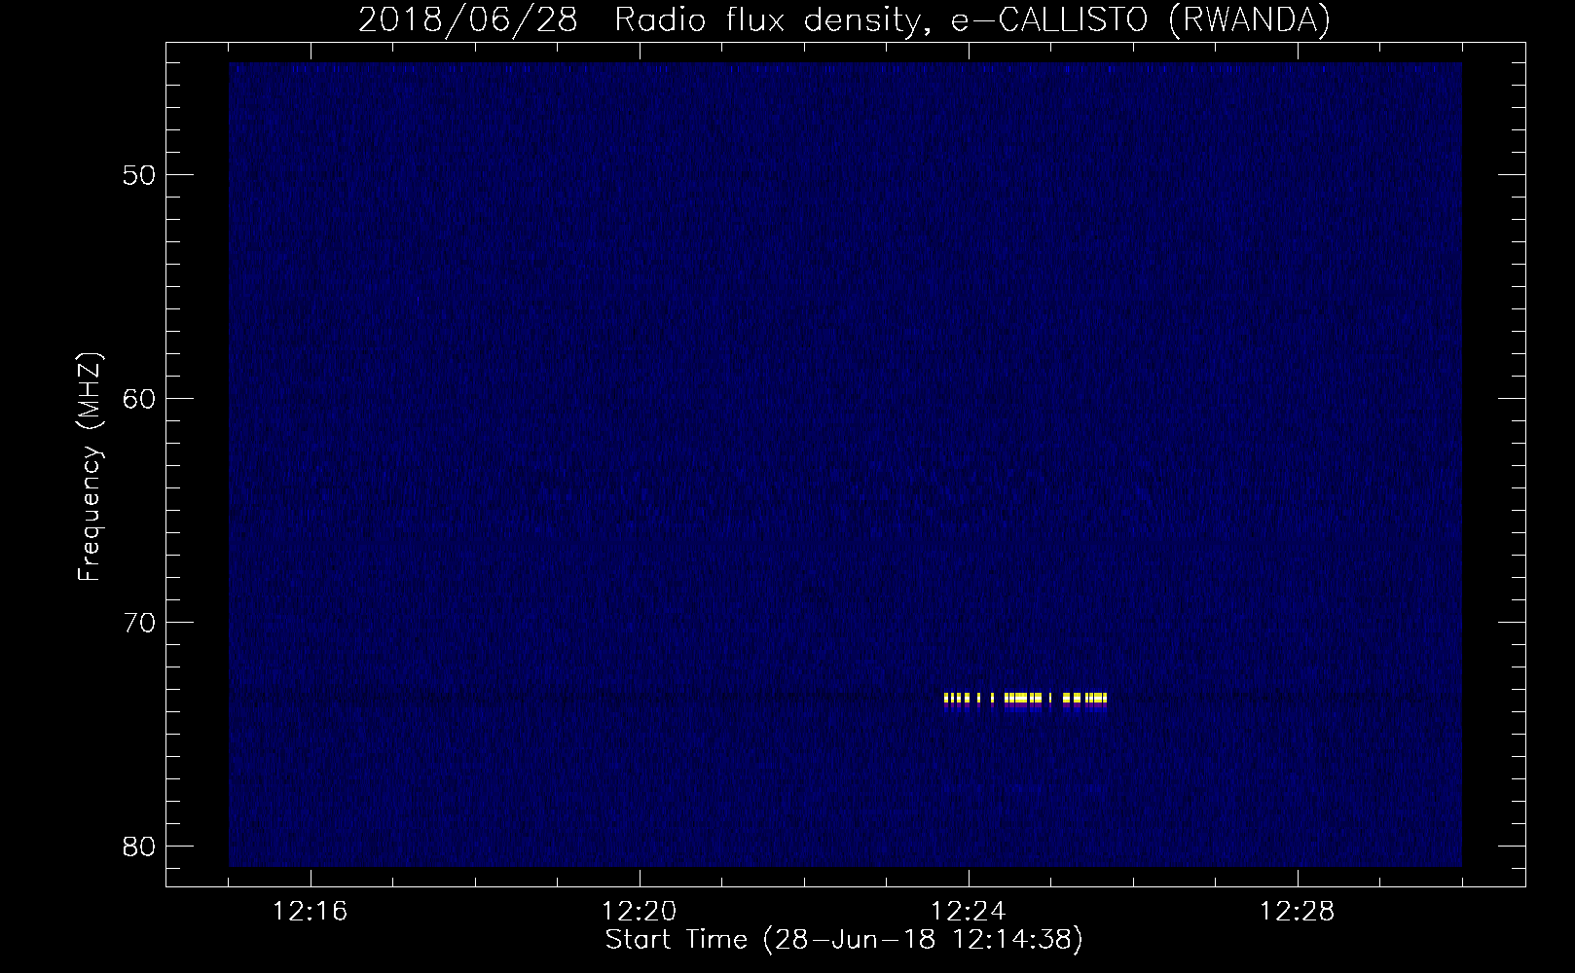This screenshot has width=1575, height=973.
Task: Click the 'Start Time (28-Jun-18 12:14:38)' label
Action: (x=844, y=940)
